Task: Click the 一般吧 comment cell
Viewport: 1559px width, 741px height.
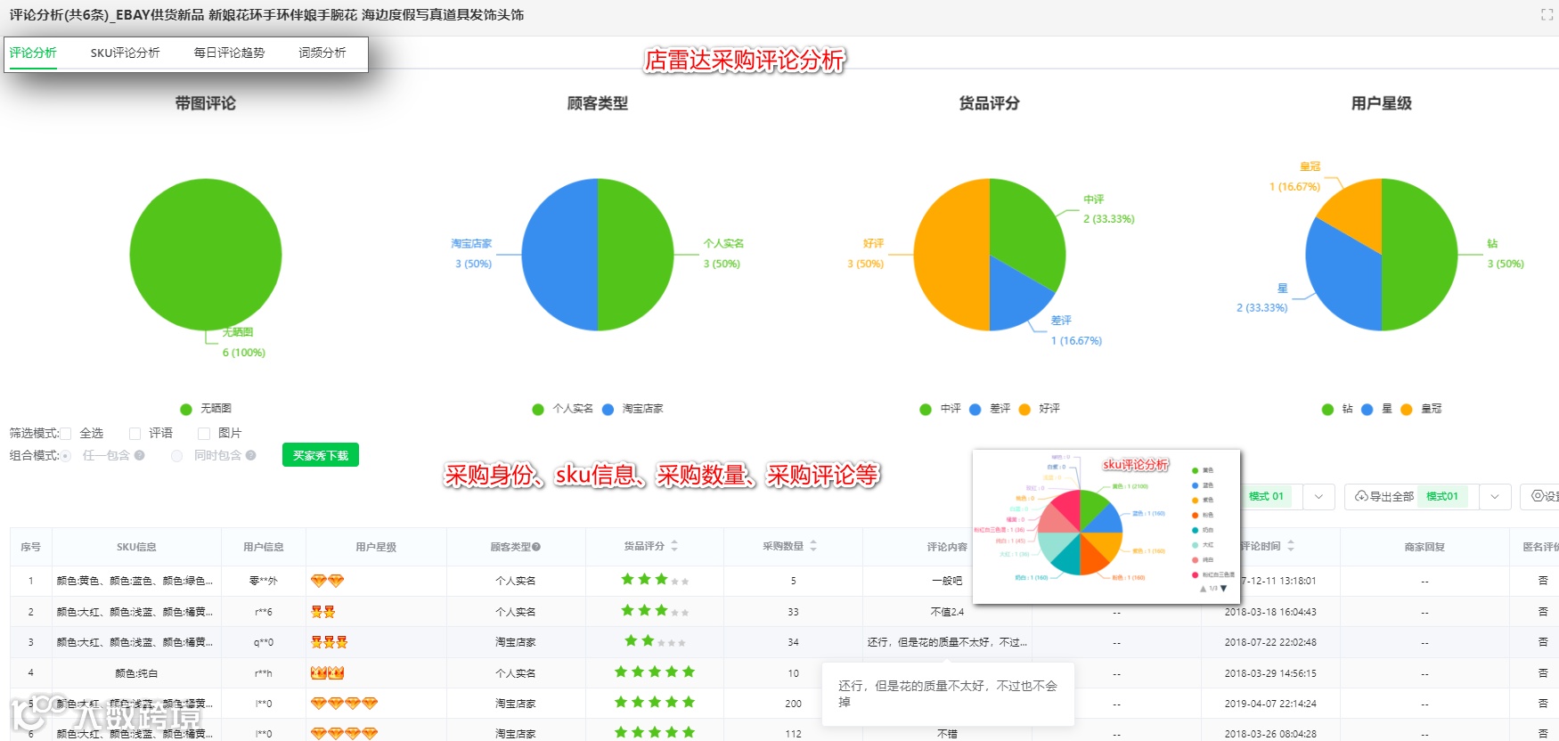Action: click(x=947, y=581)
